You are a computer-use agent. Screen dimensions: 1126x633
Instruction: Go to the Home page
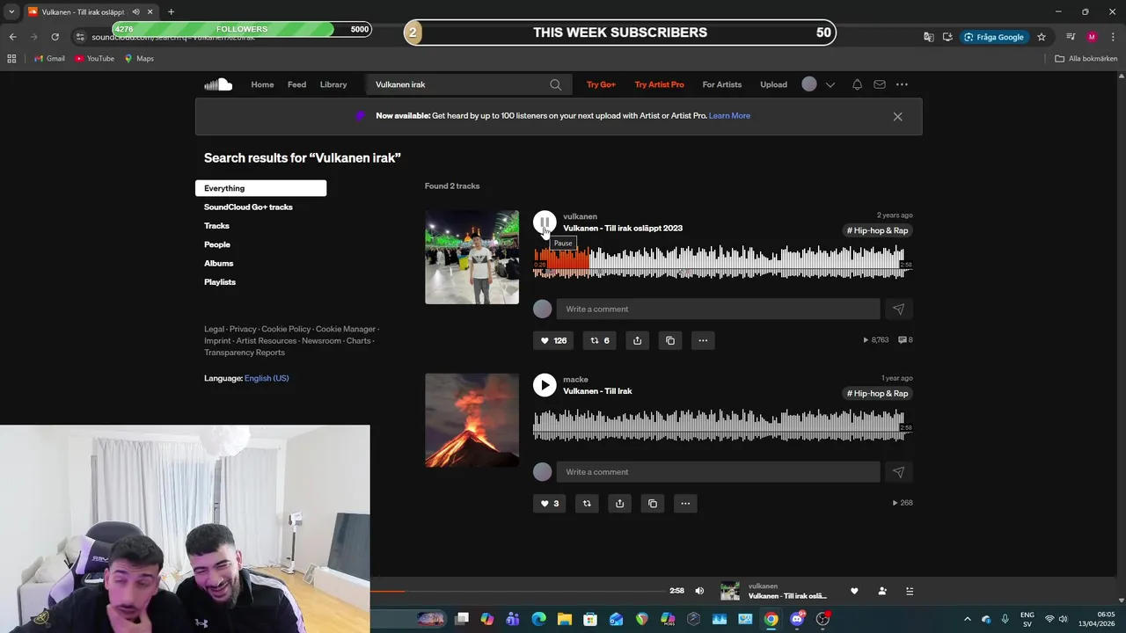coord(262,84)
